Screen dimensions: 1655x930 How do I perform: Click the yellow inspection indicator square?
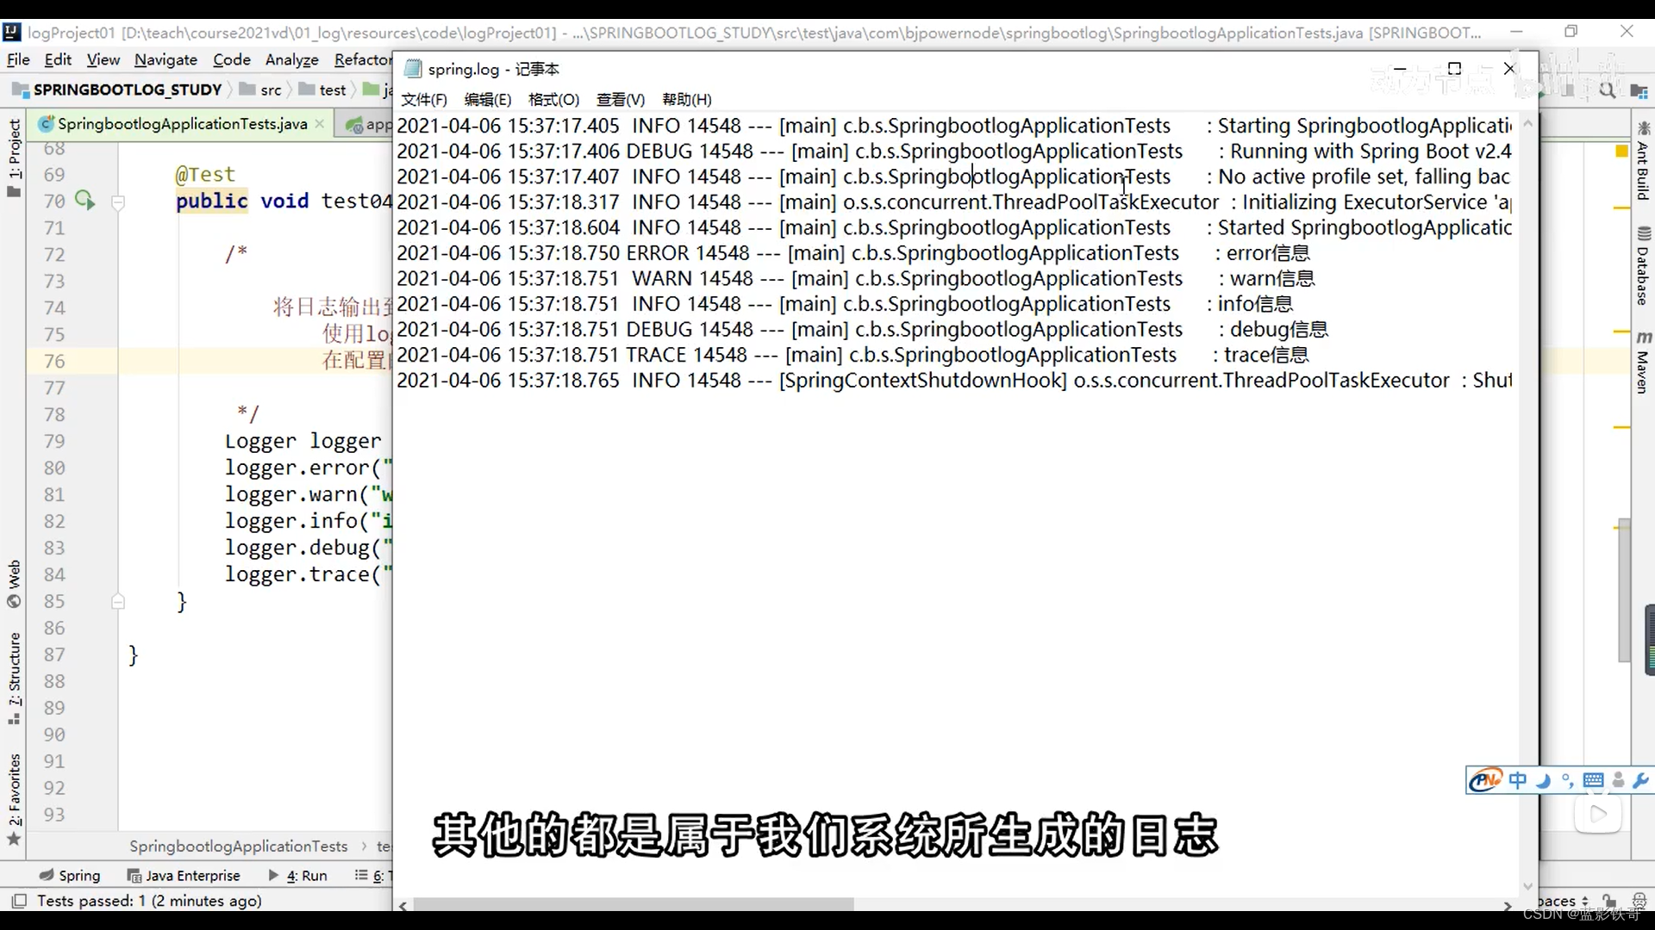(x=1621, y=152)
